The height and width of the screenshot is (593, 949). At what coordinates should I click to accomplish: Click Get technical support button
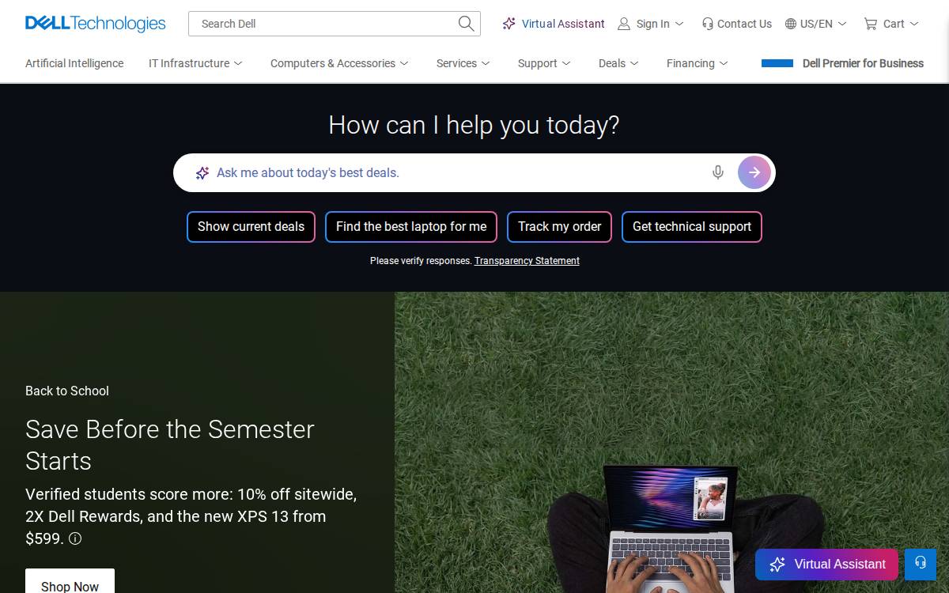pyautogui.click(x=692, y=227)
